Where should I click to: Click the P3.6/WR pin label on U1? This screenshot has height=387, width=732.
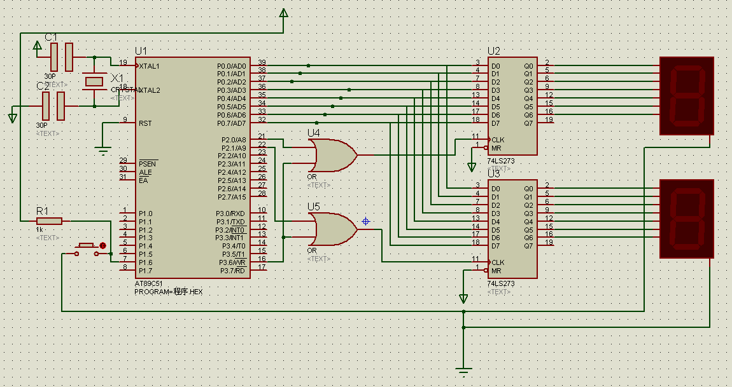pos(232,262)
